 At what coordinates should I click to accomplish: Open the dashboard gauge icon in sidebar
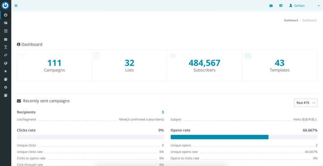point(6,15)
